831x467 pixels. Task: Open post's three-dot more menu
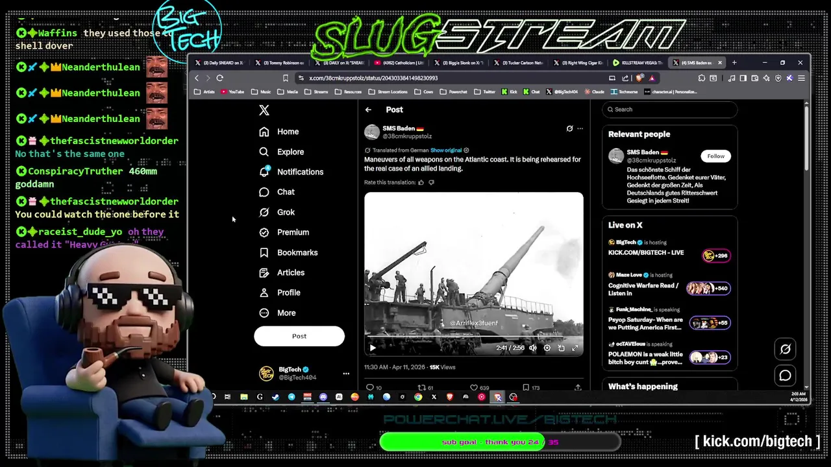tap(580, 128)
